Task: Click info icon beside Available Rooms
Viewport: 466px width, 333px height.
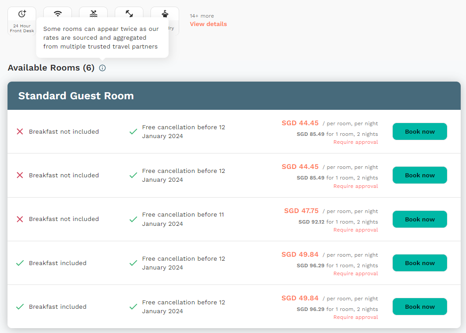Action: (102, 68)
